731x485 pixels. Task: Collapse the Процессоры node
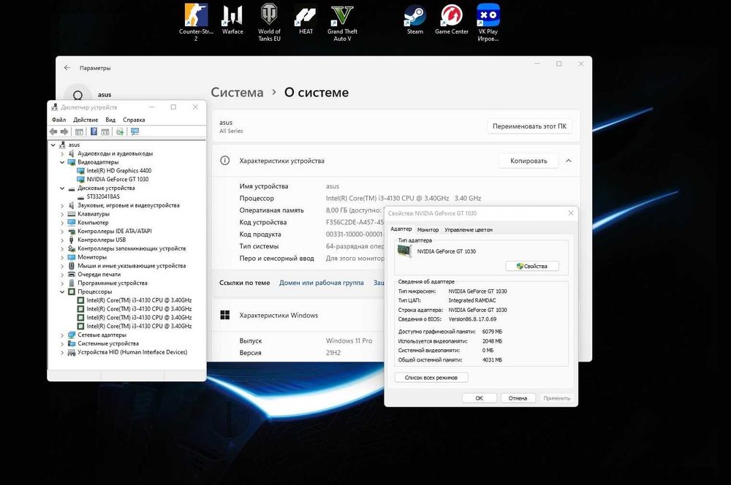(x=62, y=291)
